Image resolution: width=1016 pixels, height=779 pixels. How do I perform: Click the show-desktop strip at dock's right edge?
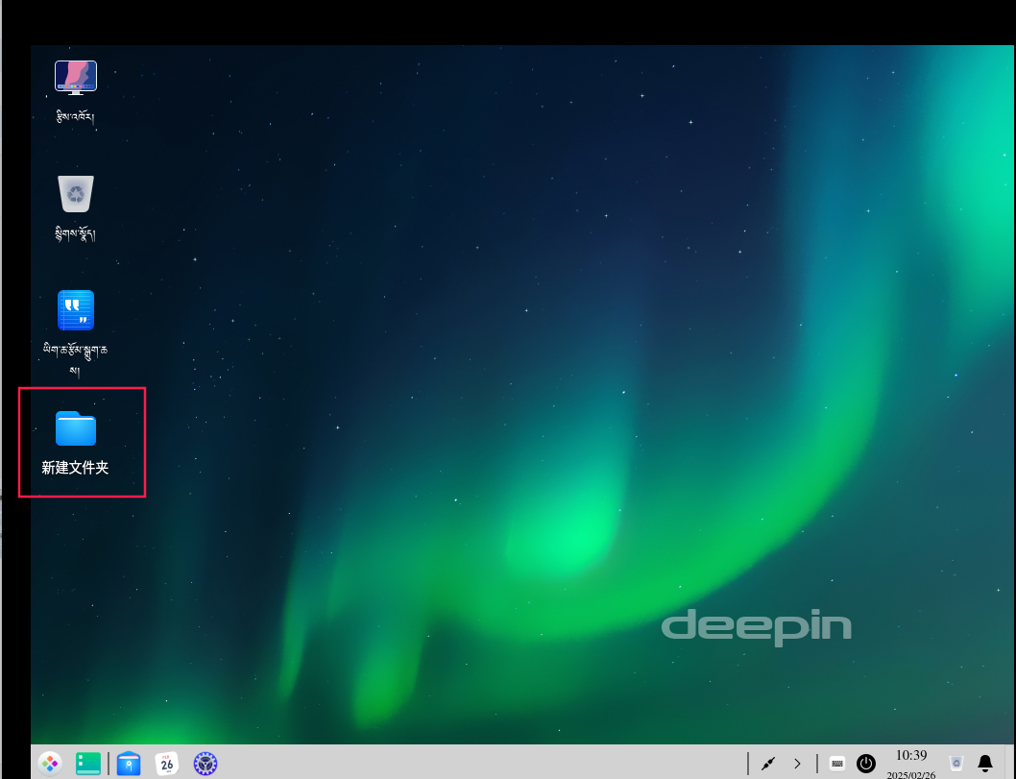pyautogui.click(x=1010, y=764)
